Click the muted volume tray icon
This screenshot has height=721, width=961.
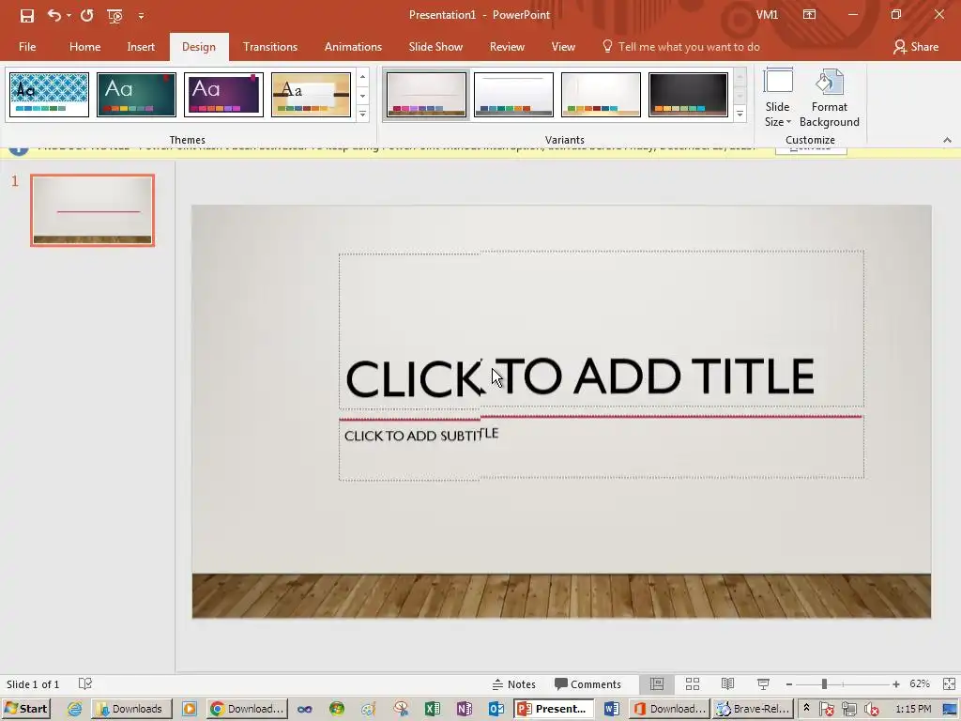pyautogui.click(x=871, y=710)
